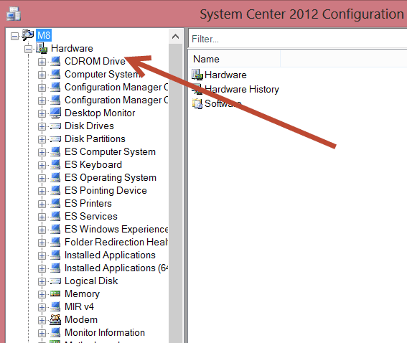Click the Memory chip icon
The height and width of the screenshot is (343, 407).
tap(55, 293)
